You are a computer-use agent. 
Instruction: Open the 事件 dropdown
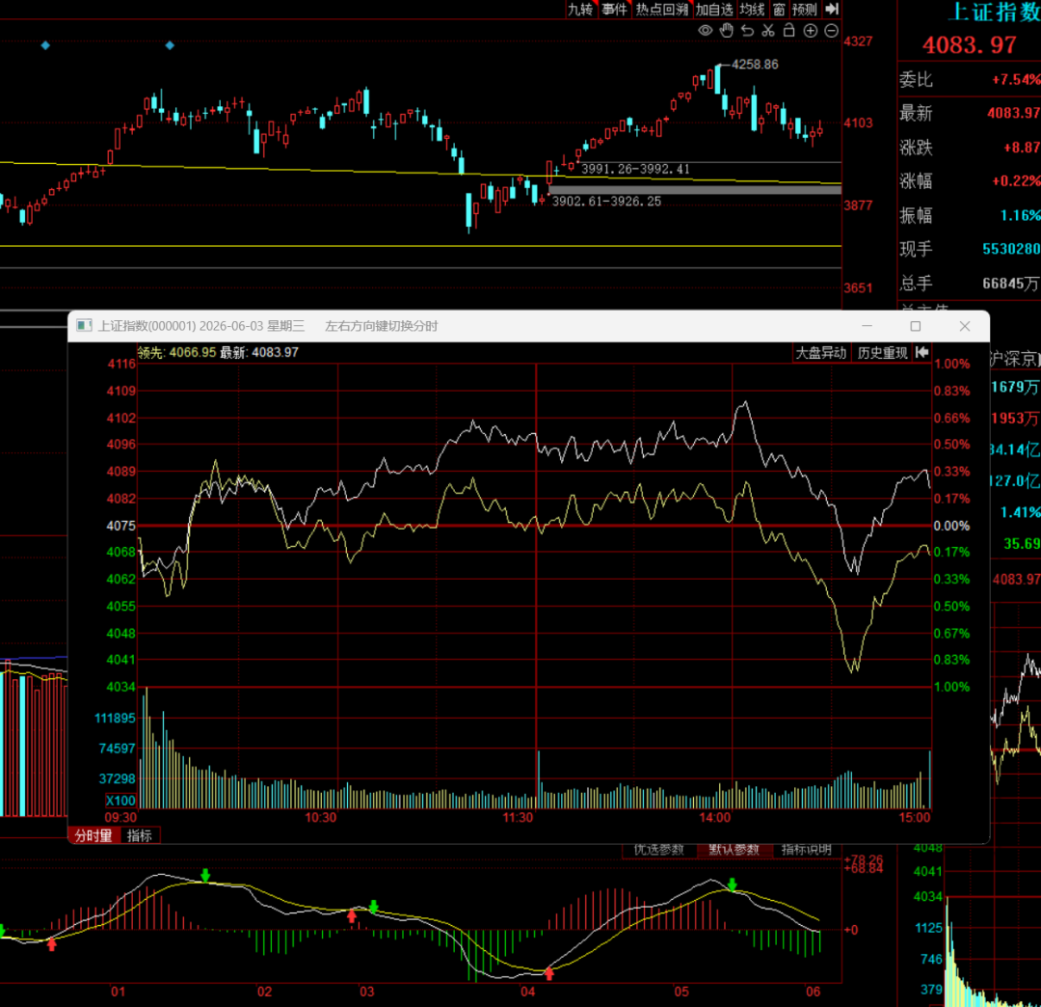point(615,10)
